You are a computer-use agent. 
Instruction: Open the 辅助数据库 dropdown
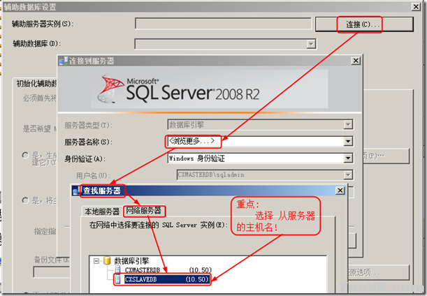point(311,44)
